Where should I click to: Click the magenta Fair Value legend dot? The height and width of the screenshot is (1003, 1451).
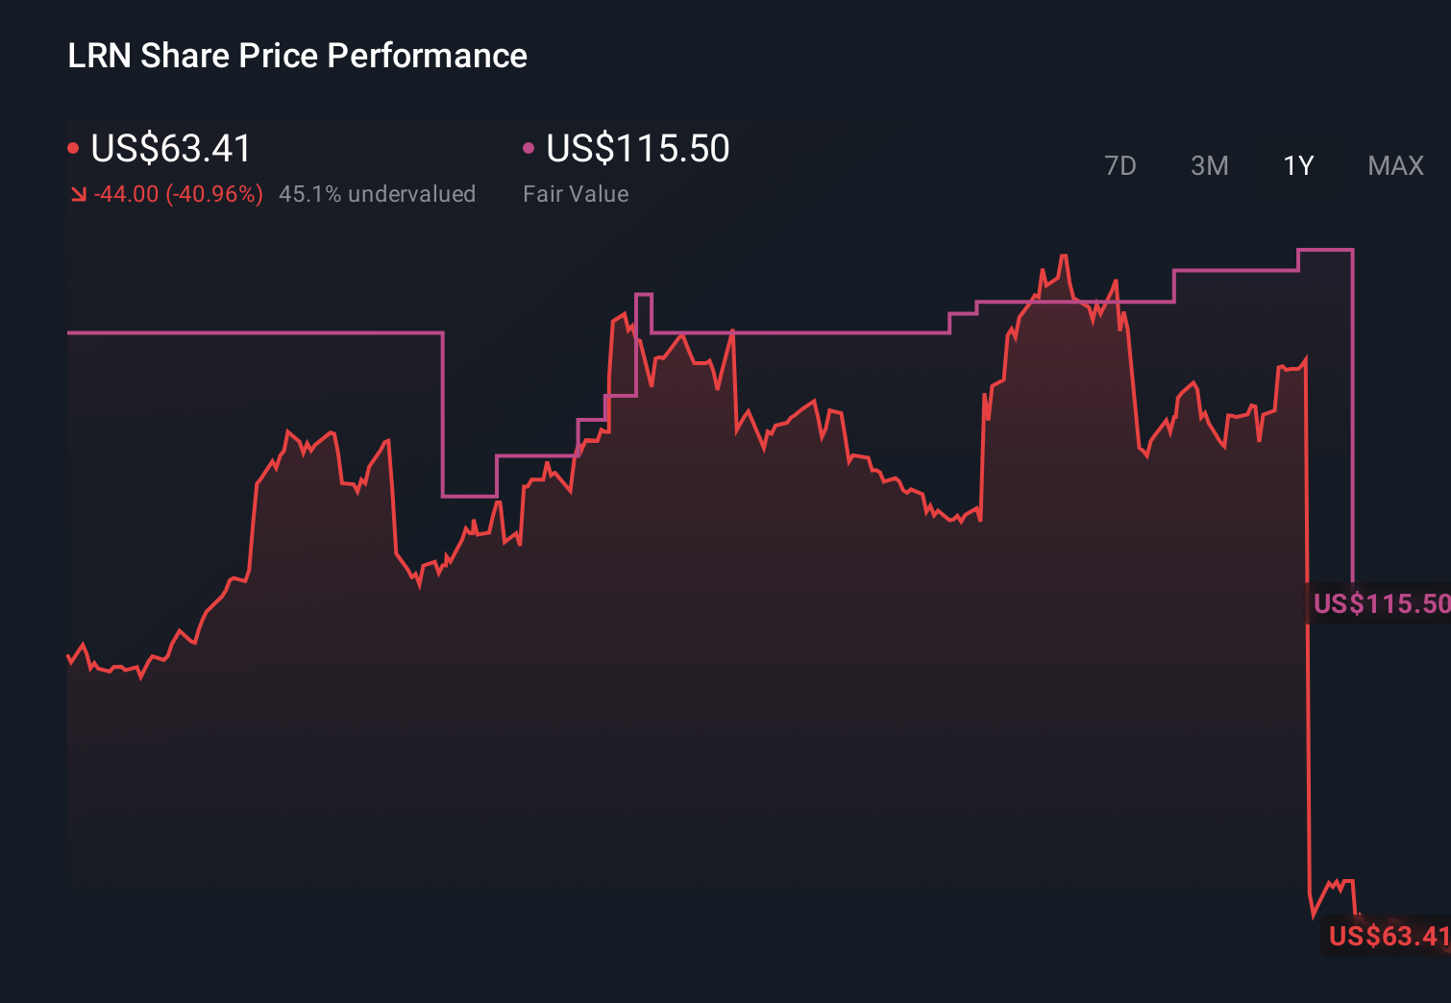coord(528,146)
